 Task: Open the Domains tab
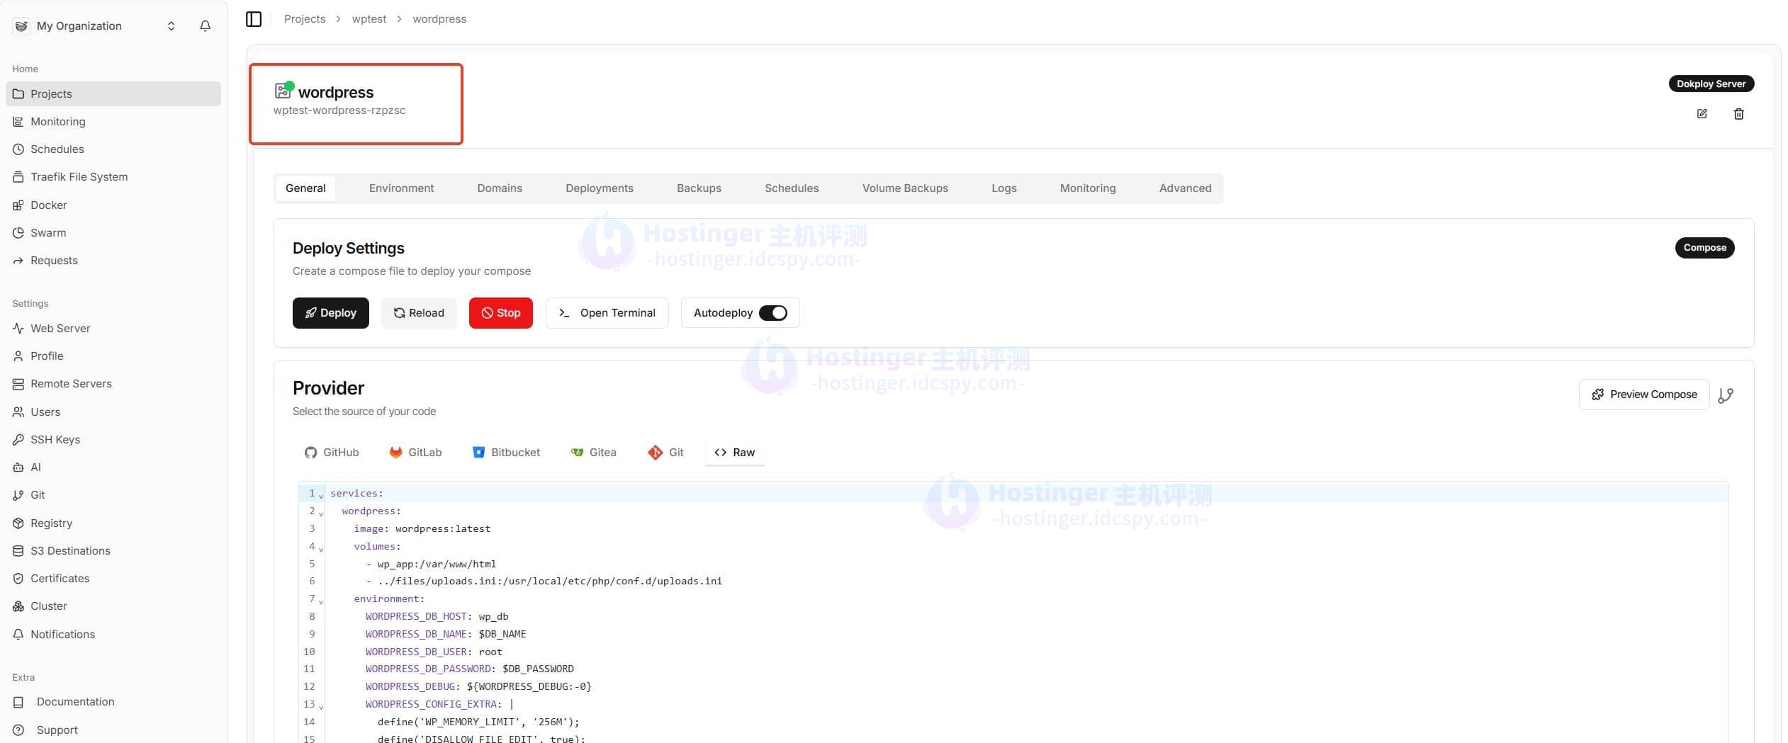pos(499,188)
